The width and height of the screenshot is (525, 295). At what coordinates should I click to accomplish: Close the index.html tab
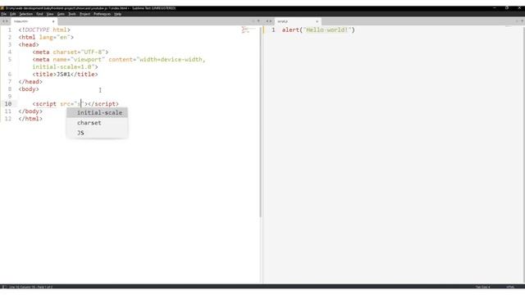(53, 21)
